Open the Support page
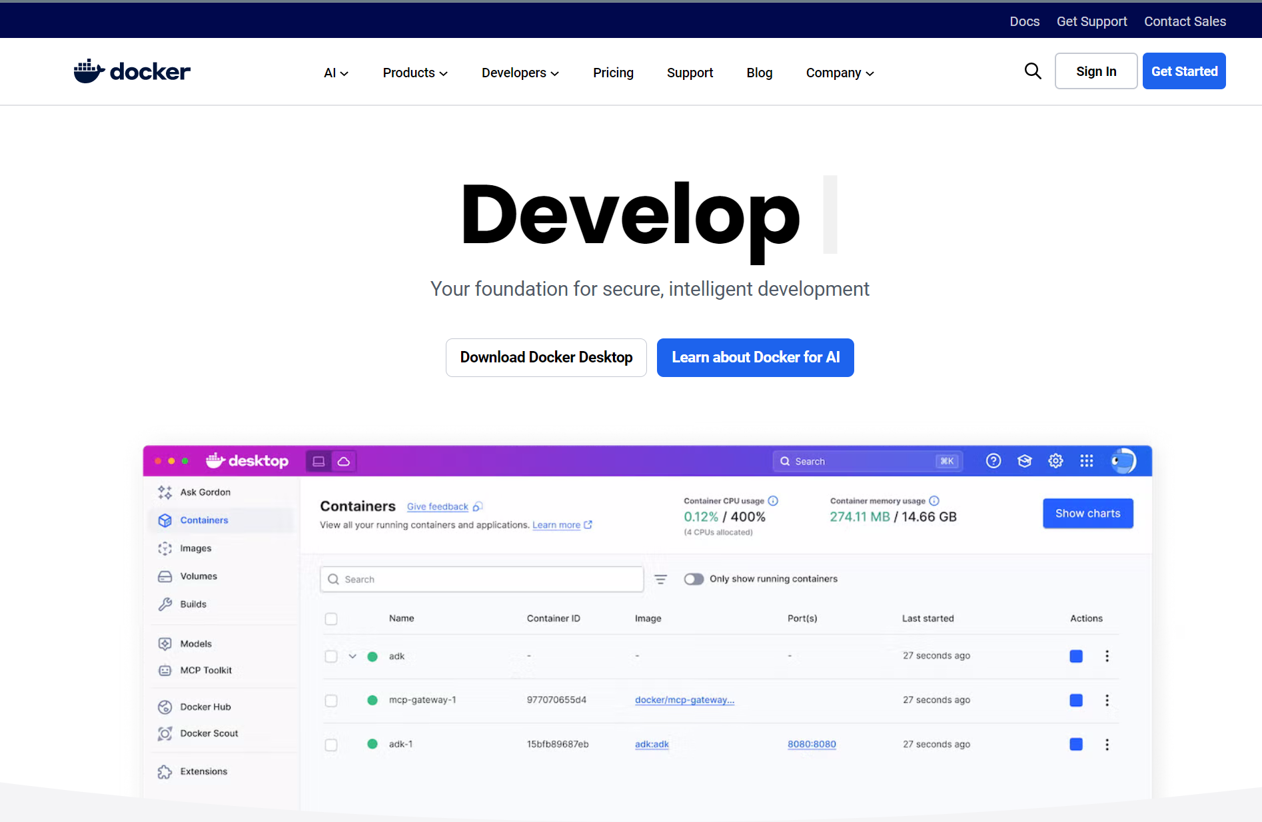Viewport: 1262px width, 822px height. (690, 73)
